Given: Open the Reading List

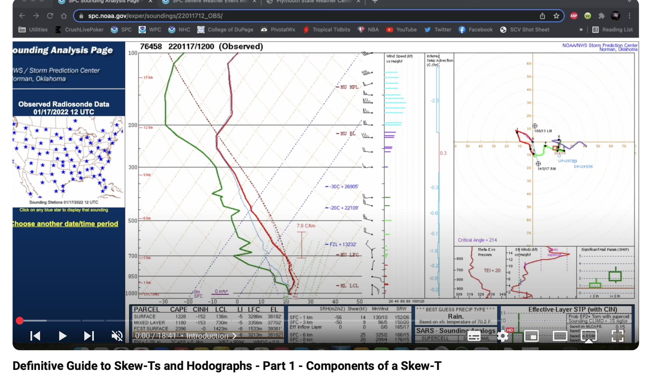Looking at the screenshot, I should pyautogui.click(x=613, y=30).
